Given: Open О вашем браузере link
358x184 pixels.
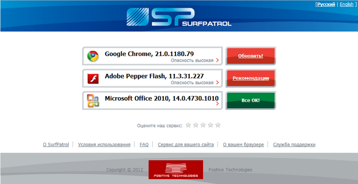Looking at the screenshot, I should [x=243, y=145].
